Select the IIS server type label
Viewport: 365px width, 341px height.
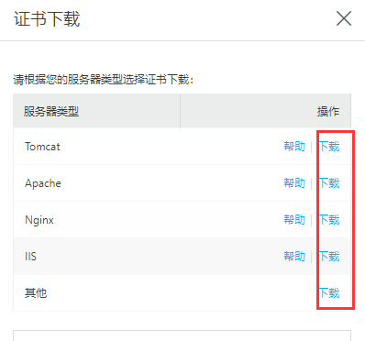pos(30,256)
